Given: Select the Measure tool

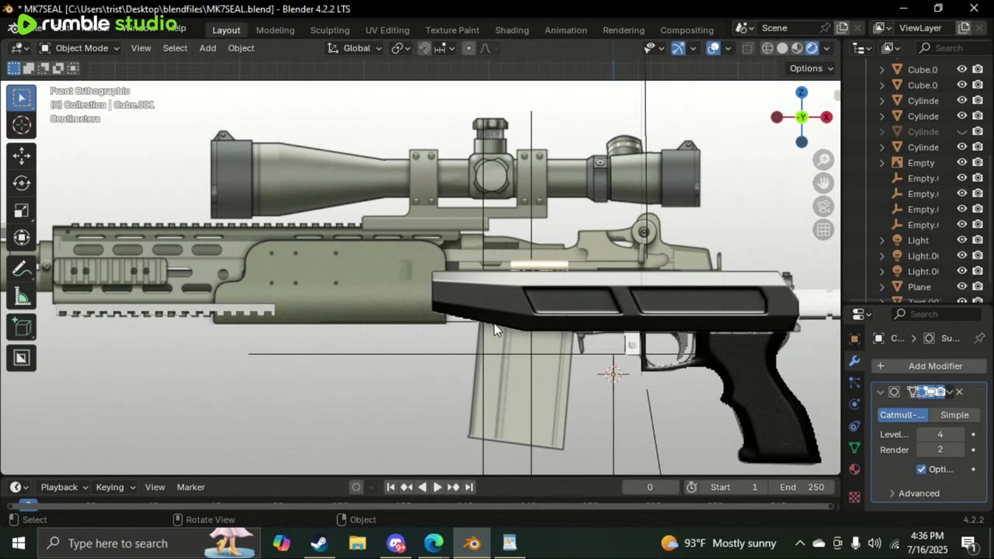Looking at the screenshot, I should [x=21, y=297].
